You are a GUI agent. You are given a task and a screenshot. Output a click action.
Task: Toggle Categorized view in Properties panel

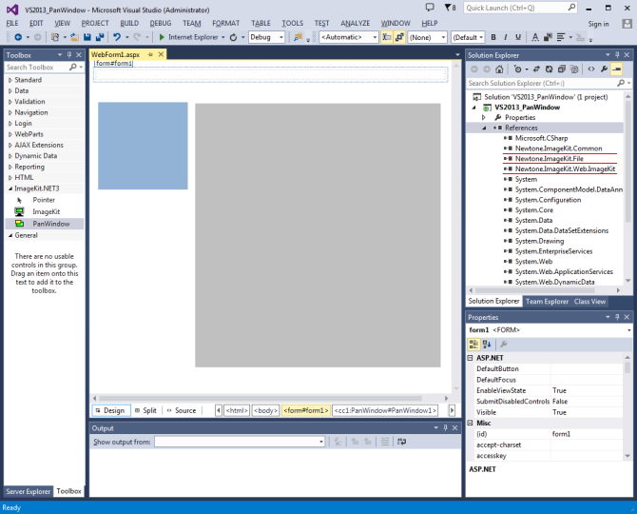coord(473,345)
